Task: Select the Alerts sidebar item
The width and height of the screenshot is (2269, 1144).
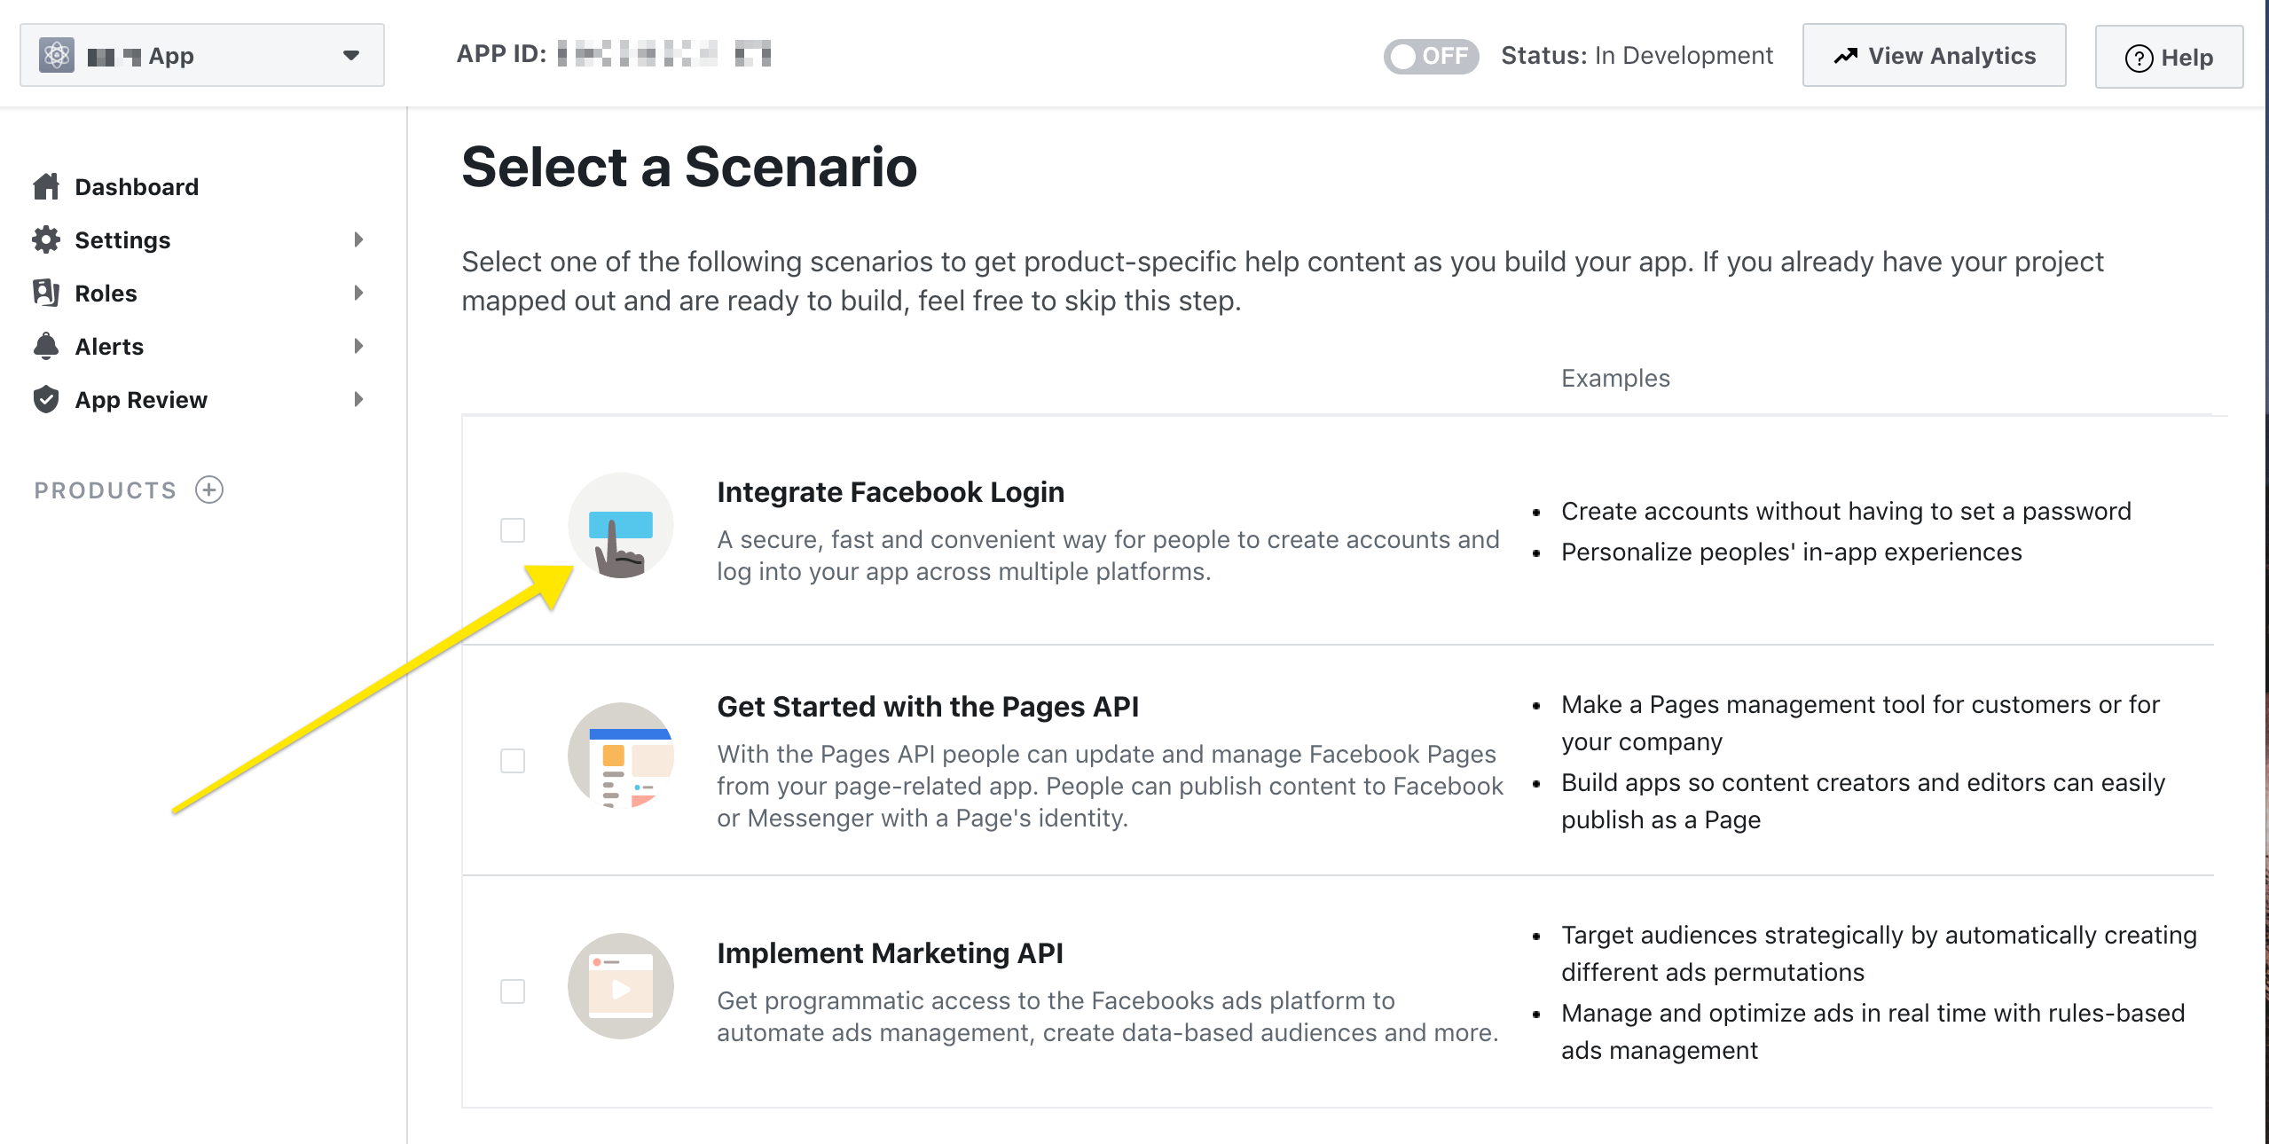Action: point(109,347)
